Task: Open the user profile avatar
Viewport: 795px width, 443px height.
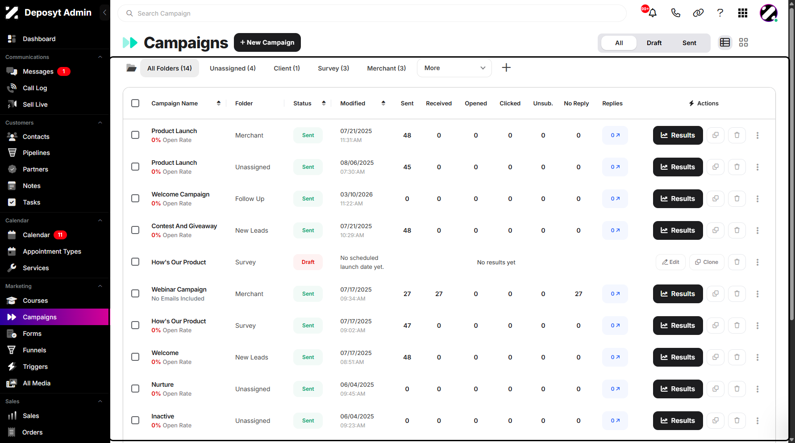Action: [x=769, y=13]
